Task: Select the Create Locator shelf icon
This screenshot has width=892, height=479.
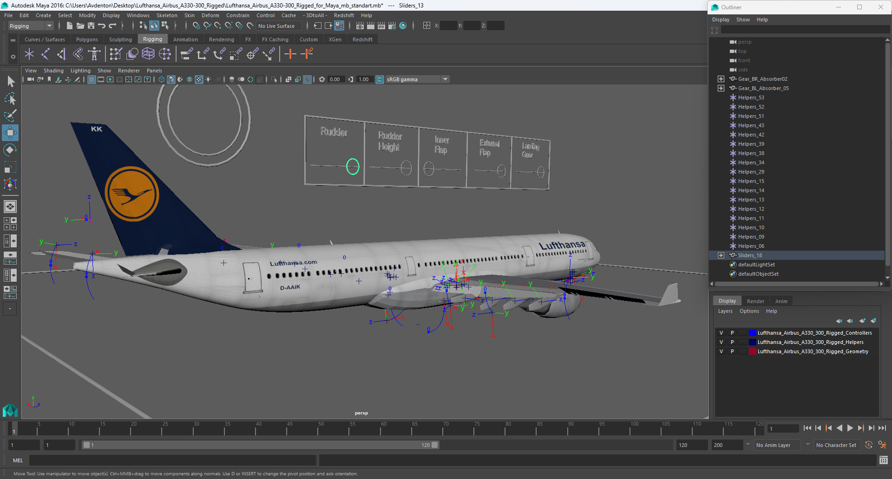Action: point(29,54)
